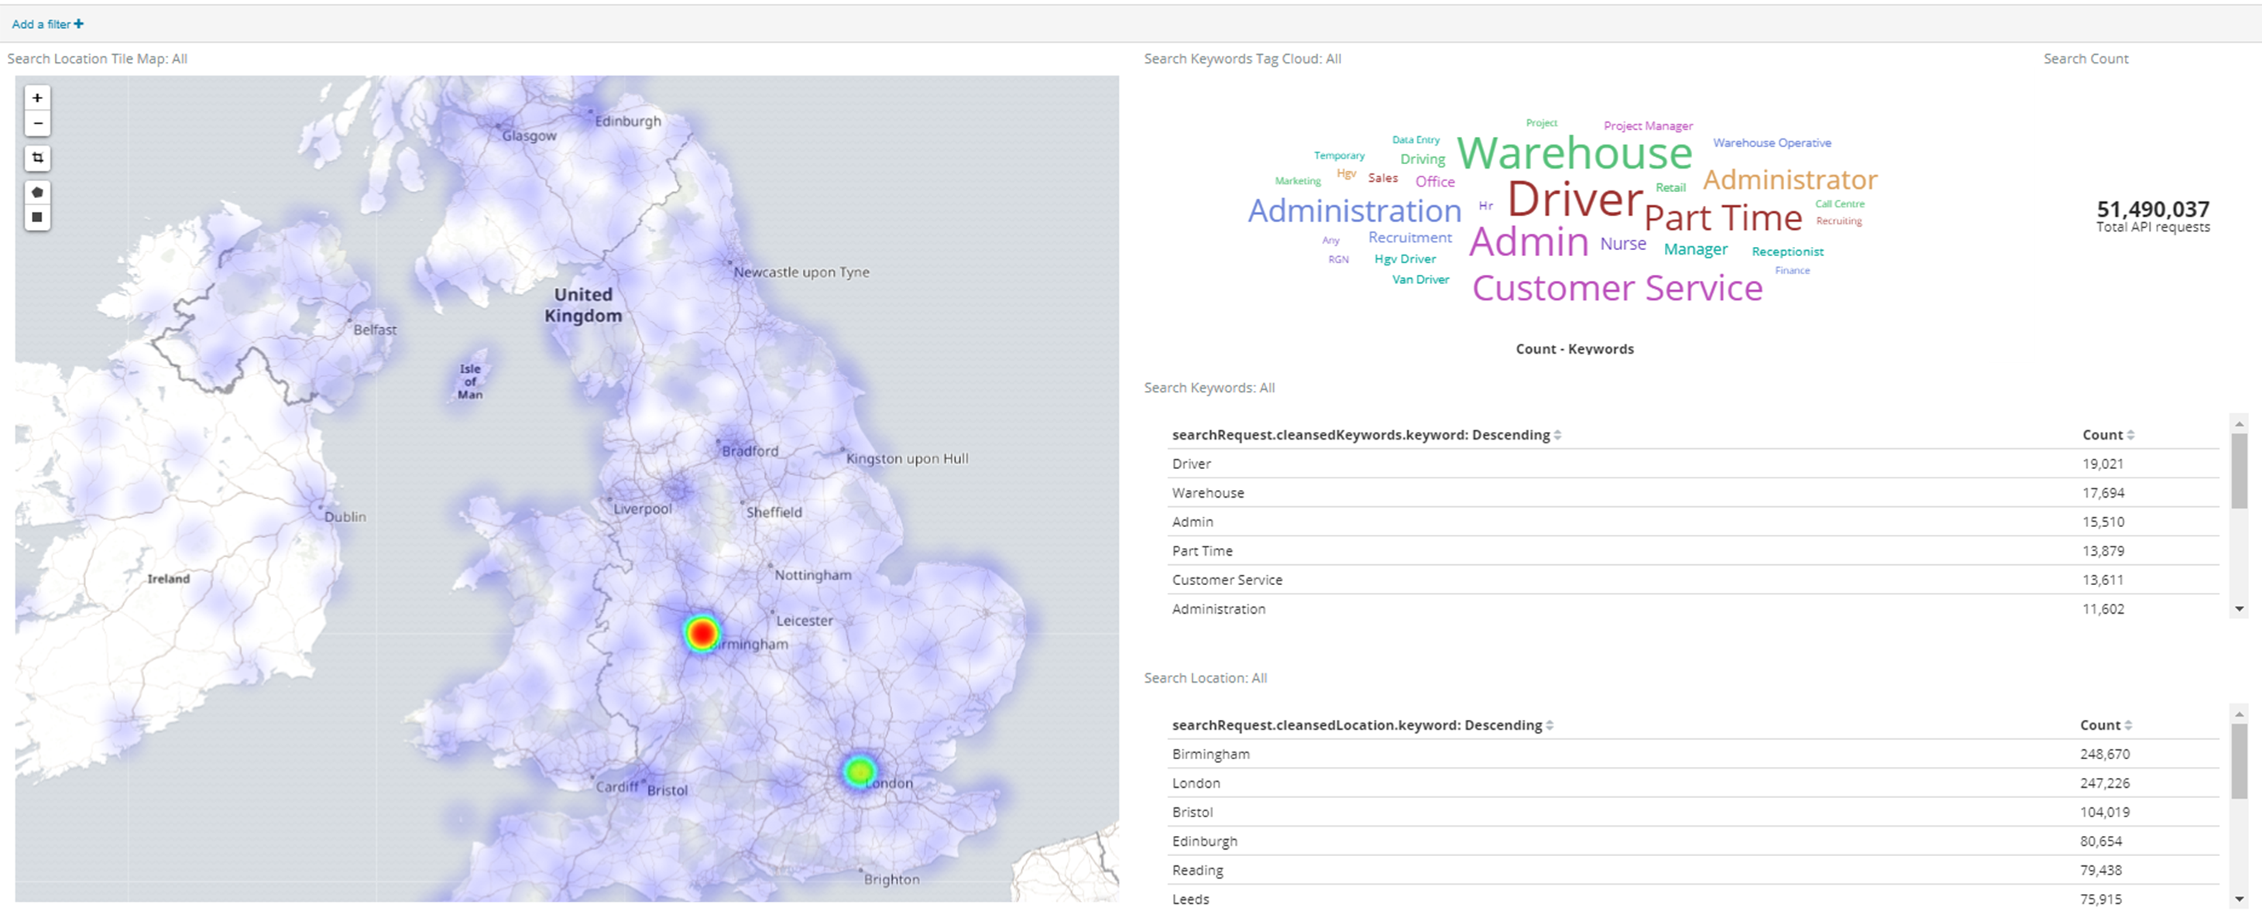Toggle sort order on cleansedKeywords.keyword column
Screen dimensions: 2262x921
click(1559, 435)
